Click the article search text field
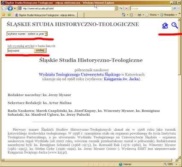This screenshot has width=182, height=167. pyautogui.click(x=21, y=50)
